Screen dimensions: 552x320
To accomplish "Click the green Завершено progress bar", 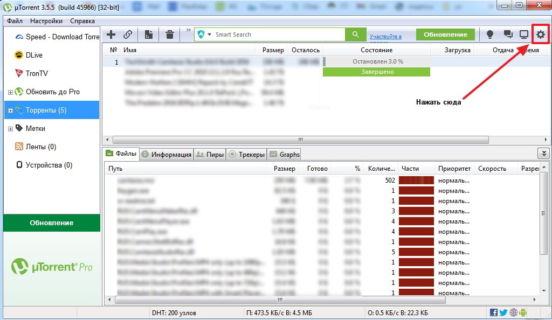I will 376,72.
